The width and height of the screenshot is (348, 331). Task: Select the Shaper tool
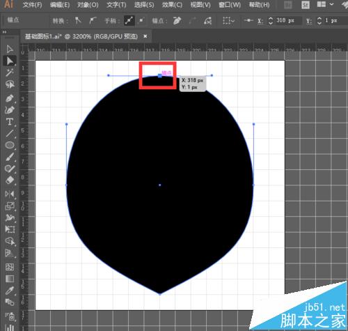[10, 169]
